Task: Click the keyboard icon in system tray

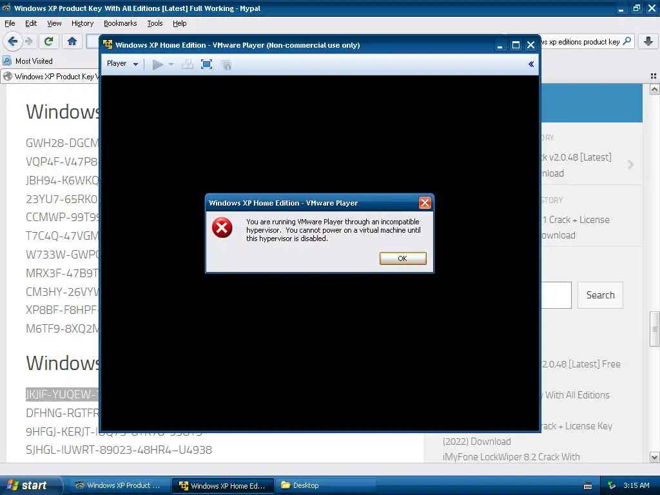Action: pos(588,486)
